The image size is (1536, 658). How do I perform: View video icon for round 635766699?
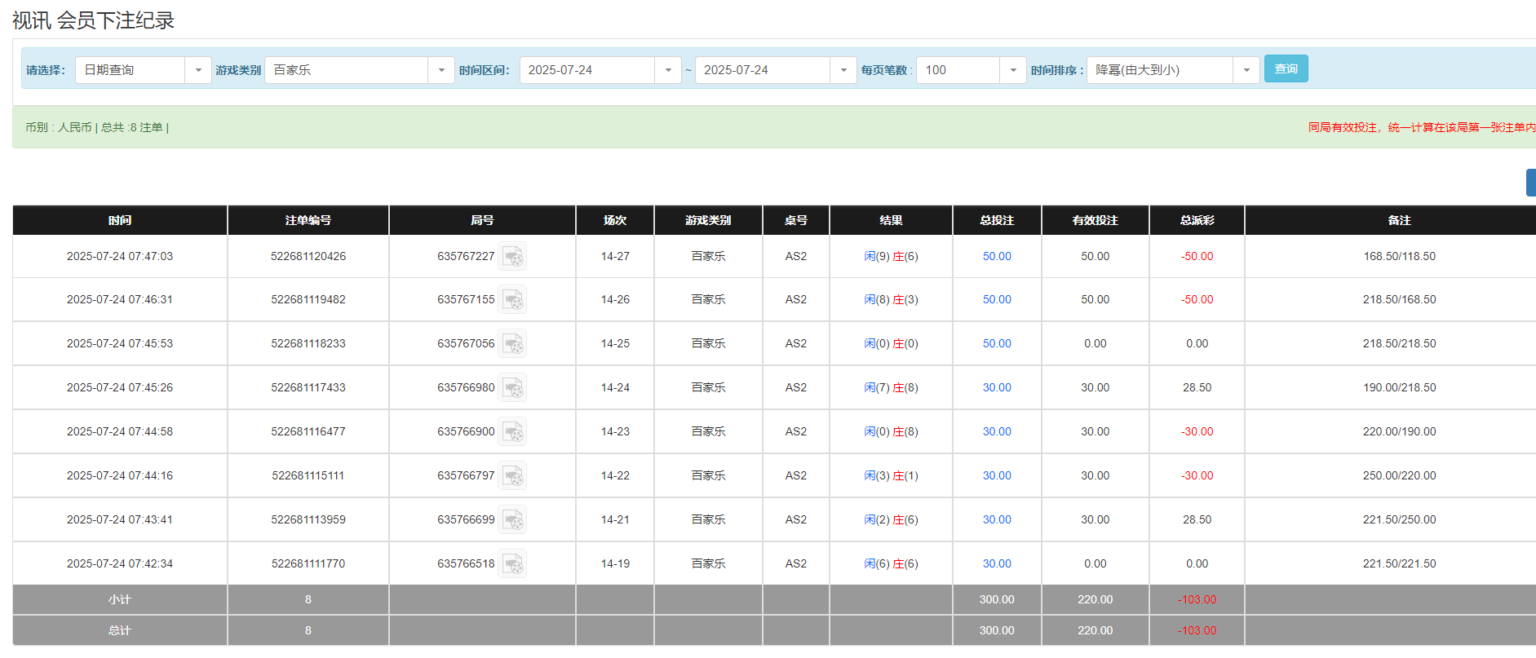pos(512,520)
